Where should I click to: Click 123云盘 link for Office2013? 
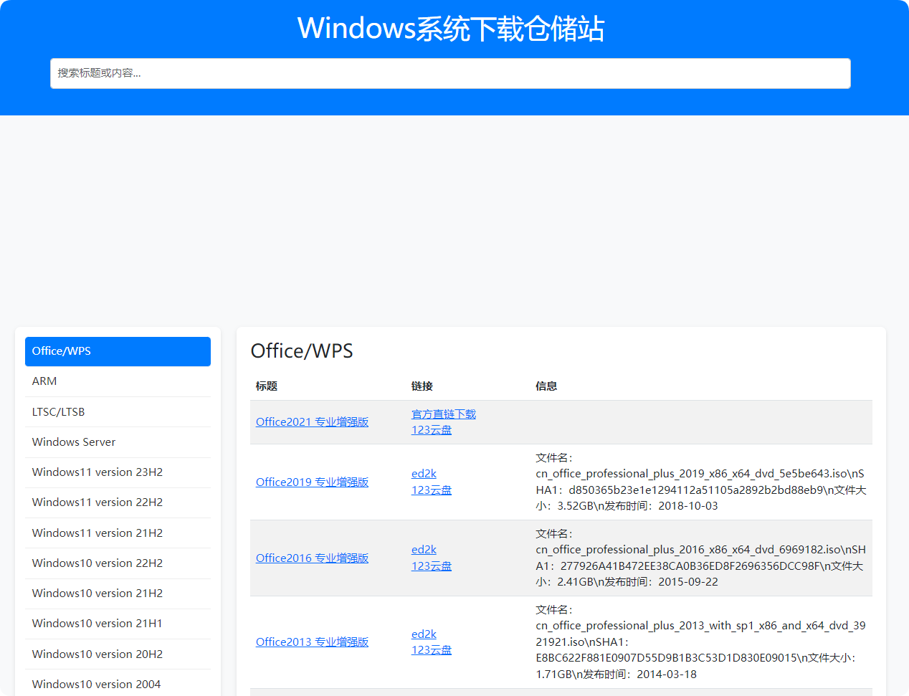(x=432, y=650)
